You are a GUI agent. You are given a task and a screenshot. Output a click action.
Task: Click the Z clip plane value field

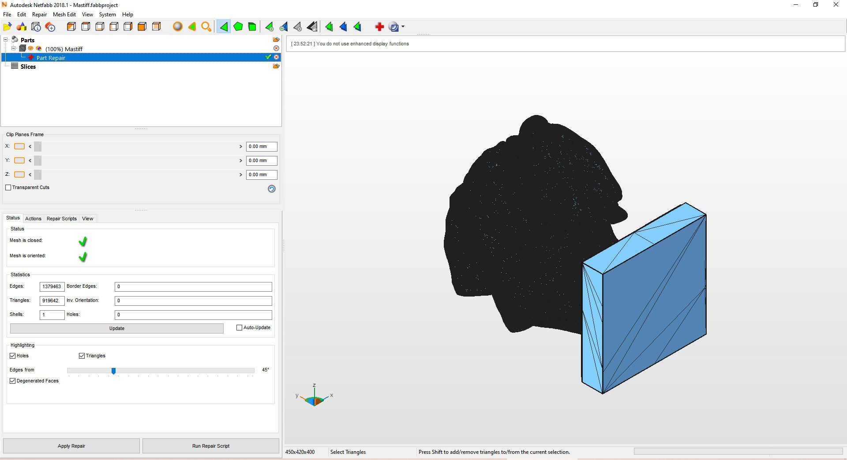262,174
